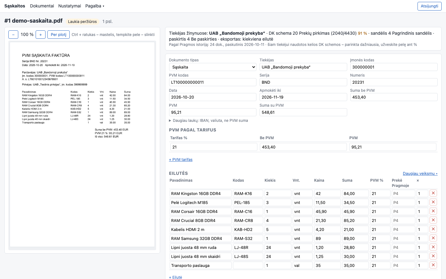Open the Pagalba menu

click(95, 6)
